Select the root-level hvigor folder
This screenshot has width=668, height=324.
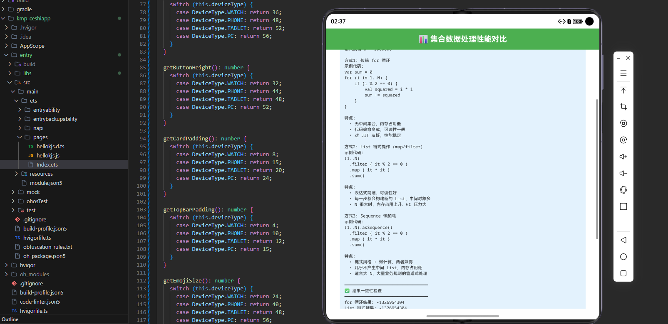[x=64, y=265]
